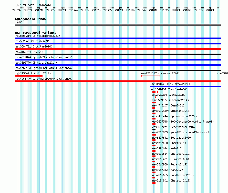Screen dimensions: 228x193
Task: Open the nsv3180801 (Chaisson2019) label
Action: [171, 180]
